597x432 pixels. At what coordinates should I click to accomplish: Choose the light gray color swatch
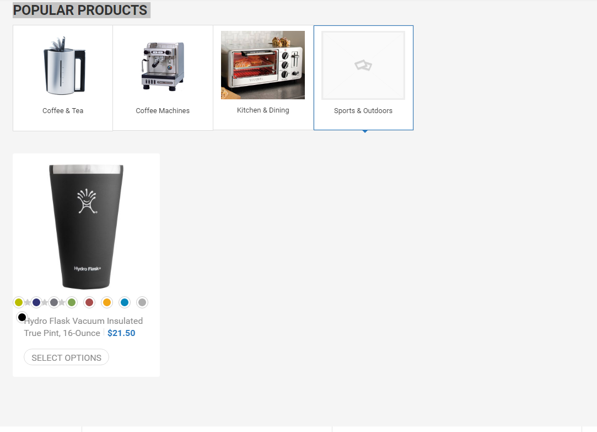pos(142,302)
